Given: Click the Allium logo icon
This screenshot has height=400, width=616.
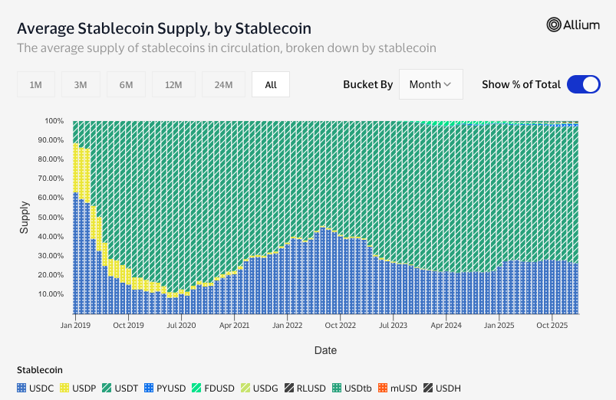Looking at the screenshot, I should [554, 25].
